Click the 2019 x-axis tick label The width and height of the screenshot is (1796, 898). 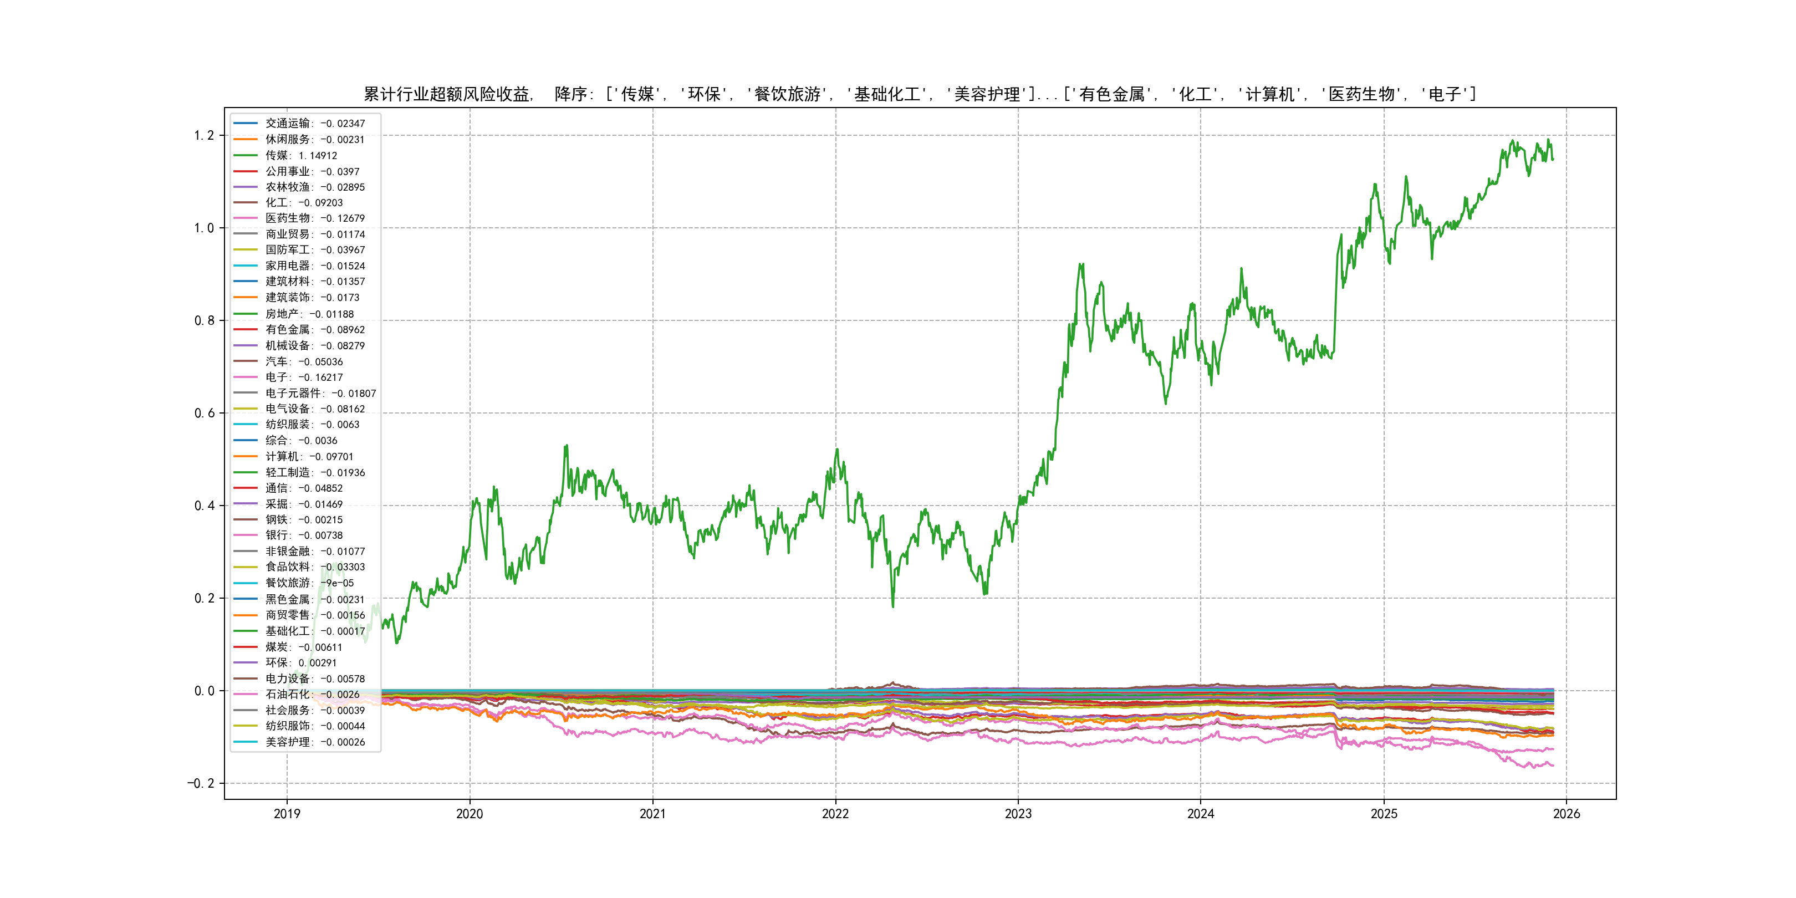pyautogui.click(x=287, y=814)
